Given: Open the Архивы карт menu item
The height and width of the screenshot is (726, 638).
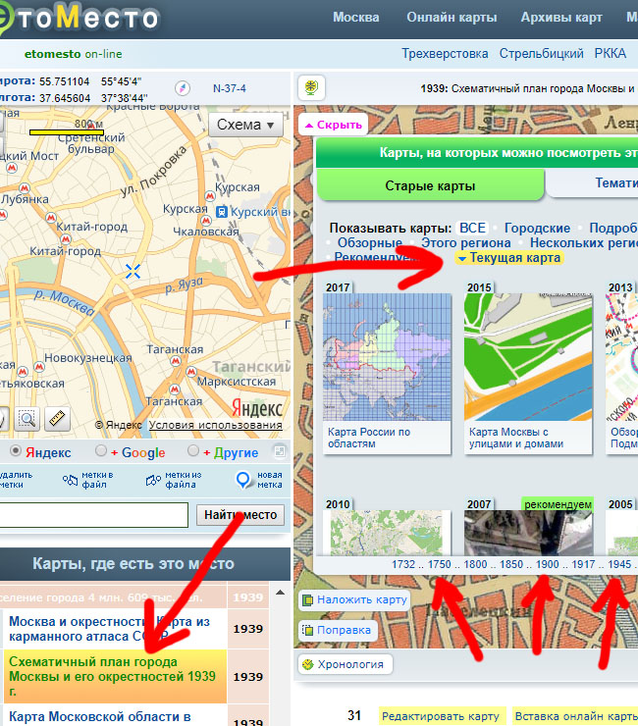Looking at the screenshot, I should click(x=561, y=17).
